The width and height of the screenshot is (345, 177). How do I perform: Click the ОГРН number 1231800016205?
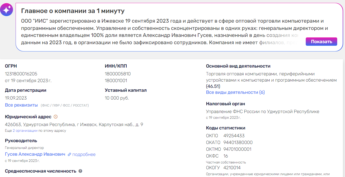click(21, 74)
